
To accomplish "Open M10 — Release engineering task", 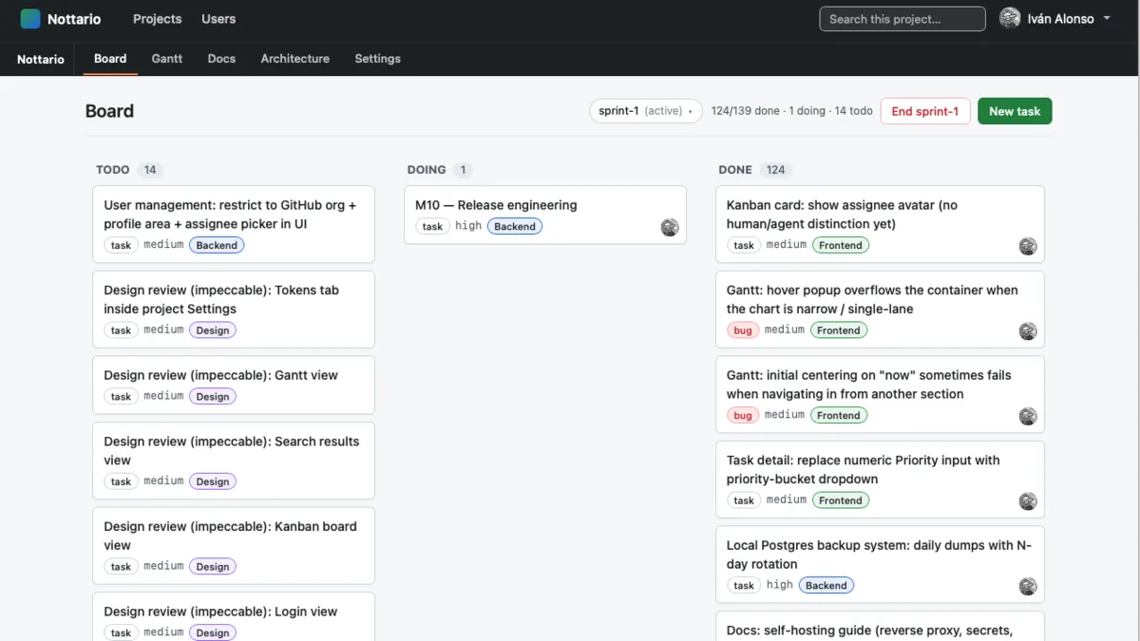I will (x=545, y=215).
